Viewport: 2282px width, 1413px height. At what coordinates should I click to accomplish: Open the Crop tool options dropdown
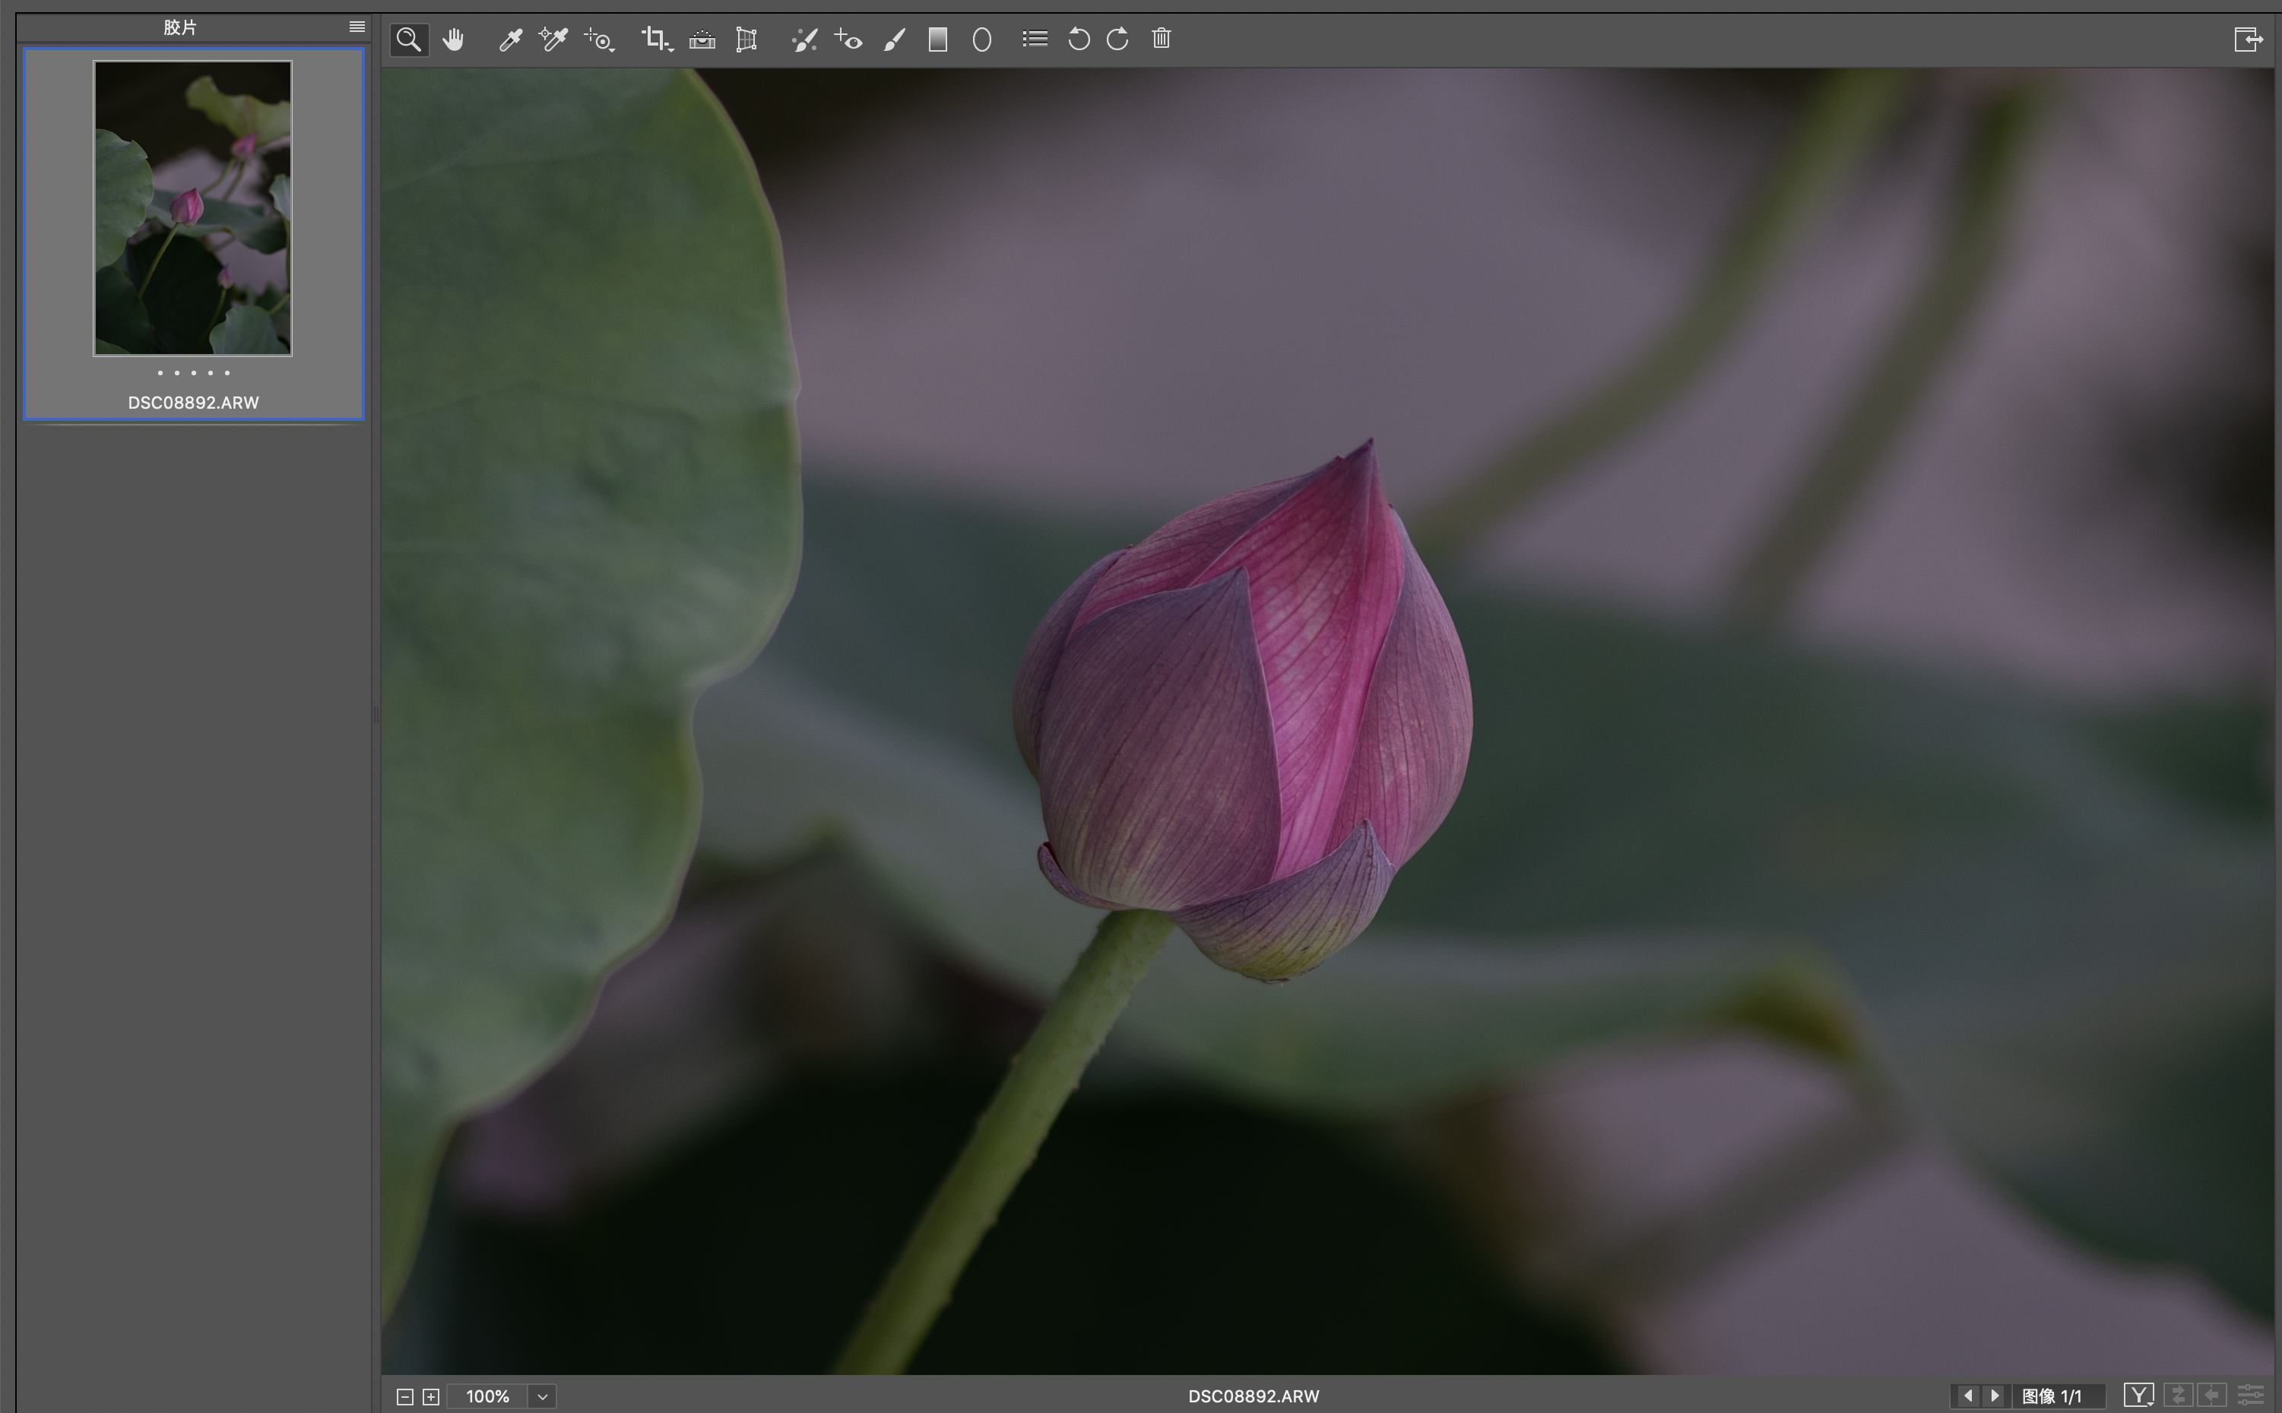pos(671,49)
